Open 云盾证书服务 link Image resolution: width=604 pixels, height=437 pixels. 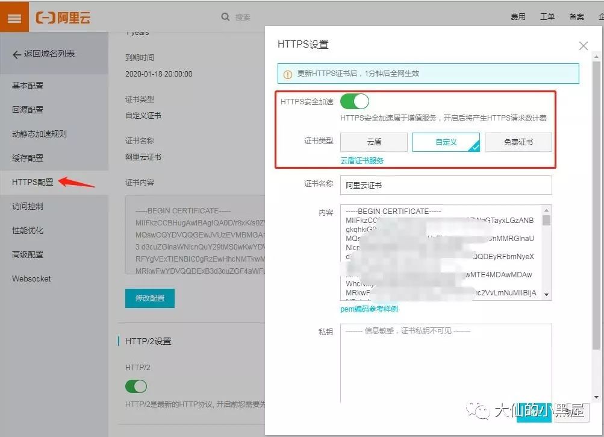(362, 160)
